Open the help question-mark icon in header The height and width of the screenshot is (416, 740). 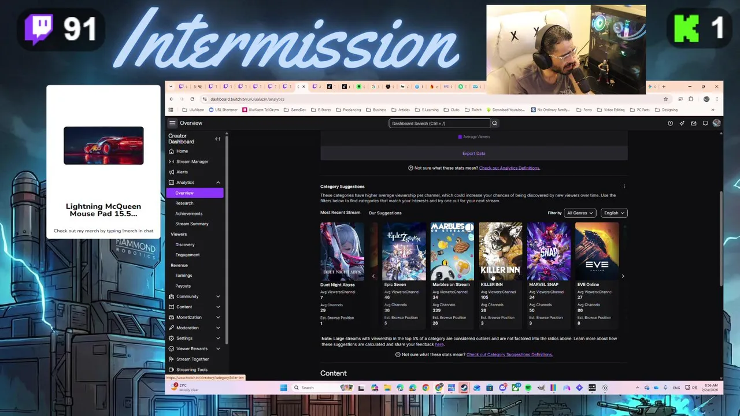(670, 123)
